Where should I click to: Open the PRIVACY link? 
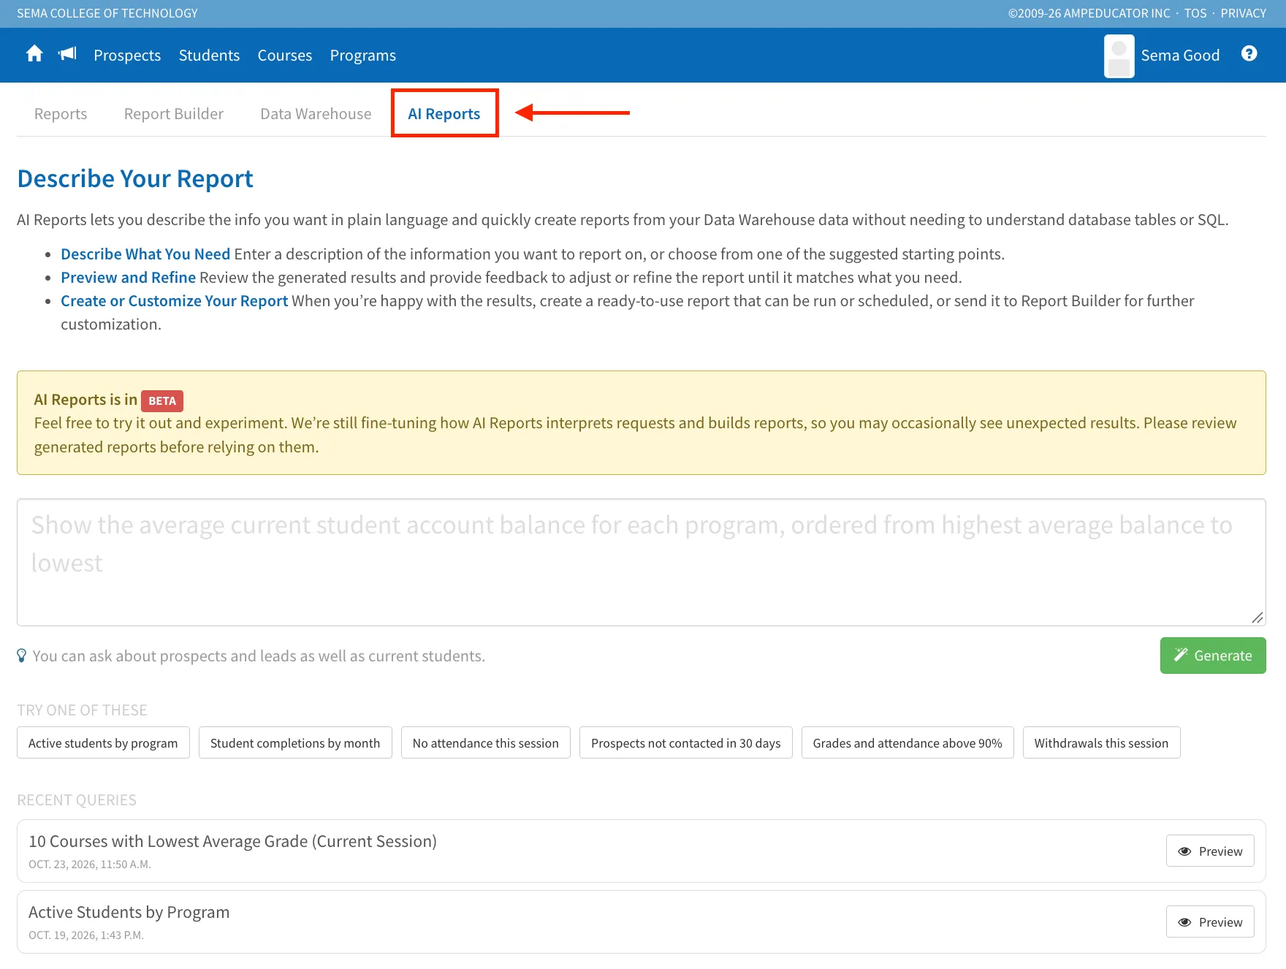(x=1243, y=13)
